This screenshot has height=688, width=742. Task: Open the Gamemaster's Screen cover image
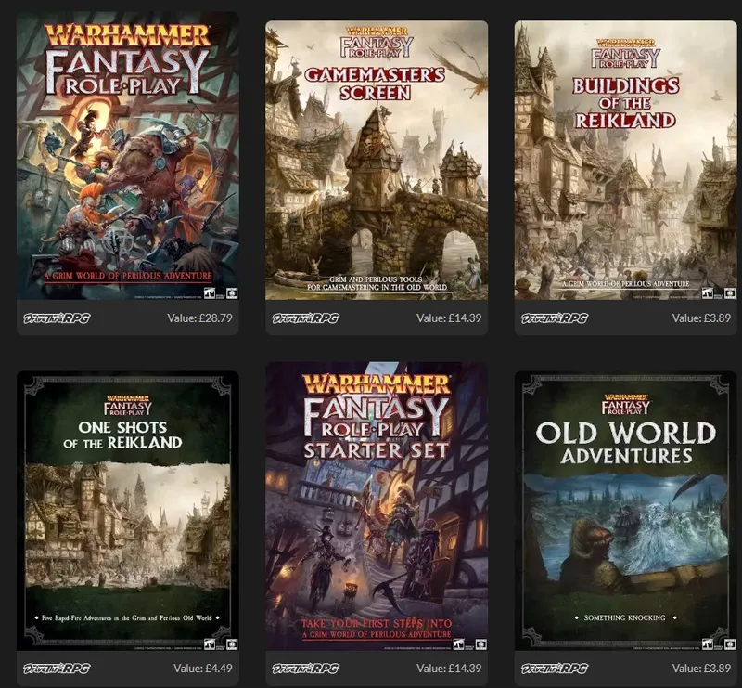click(377, 160)
